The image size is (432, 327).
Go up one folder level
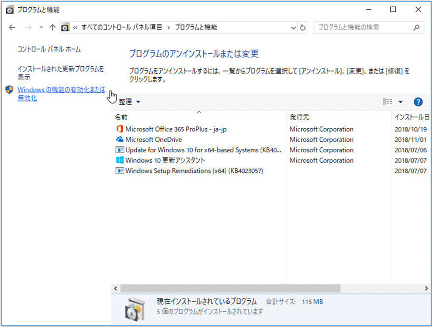pyautogui.click(x=52, y=27)
